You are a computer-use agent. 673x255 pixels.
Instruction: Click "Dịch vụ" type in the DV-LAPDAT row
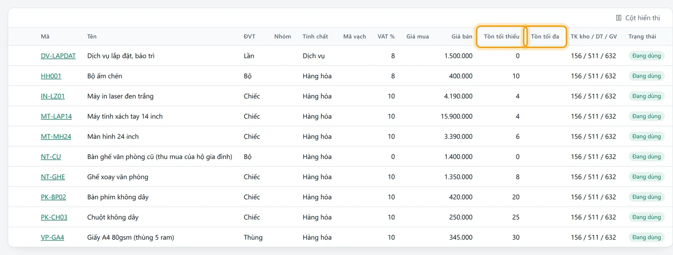coord(314,56)
